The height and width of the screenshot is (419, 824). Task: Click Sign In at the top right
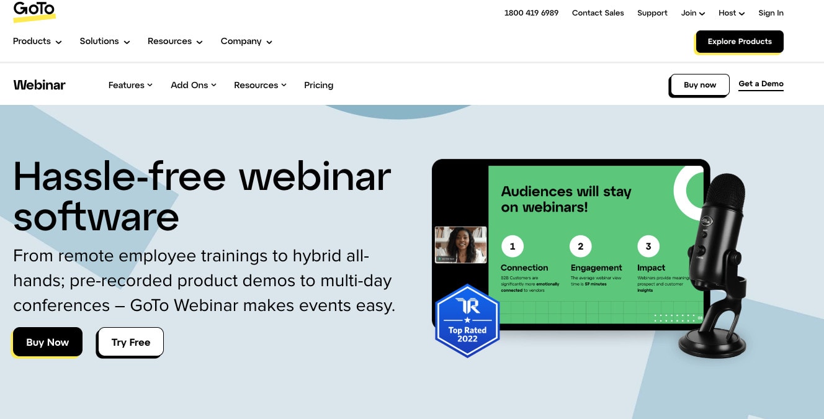(x=771, y=12)
